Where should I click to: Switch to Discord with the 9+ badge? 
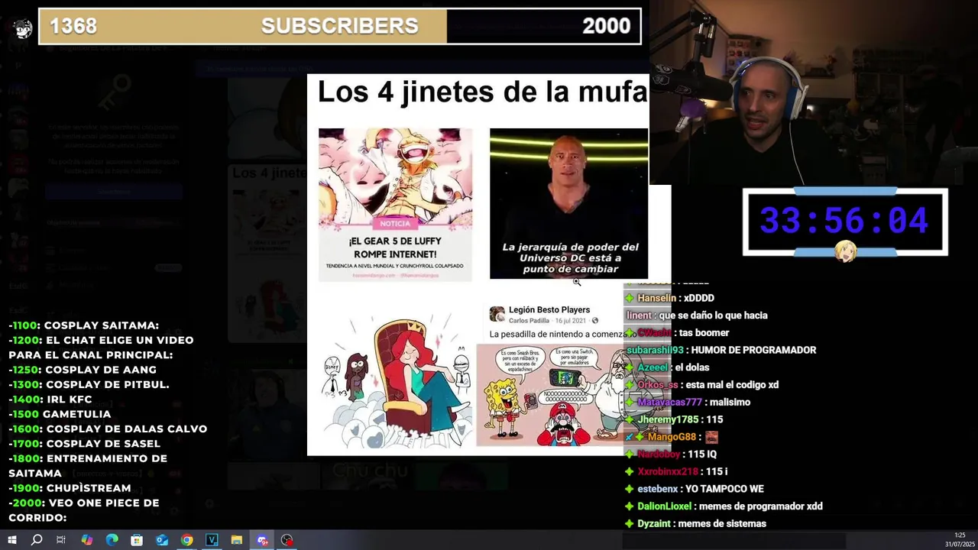pyautogui.click(x=262, y=540)
